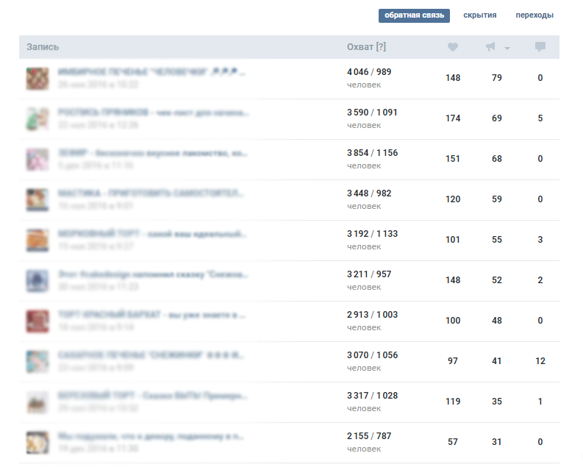Image resolution: width=583 pixels, height=470 pixels.
Task: Click reposts count 55
Action: (497, 240)
